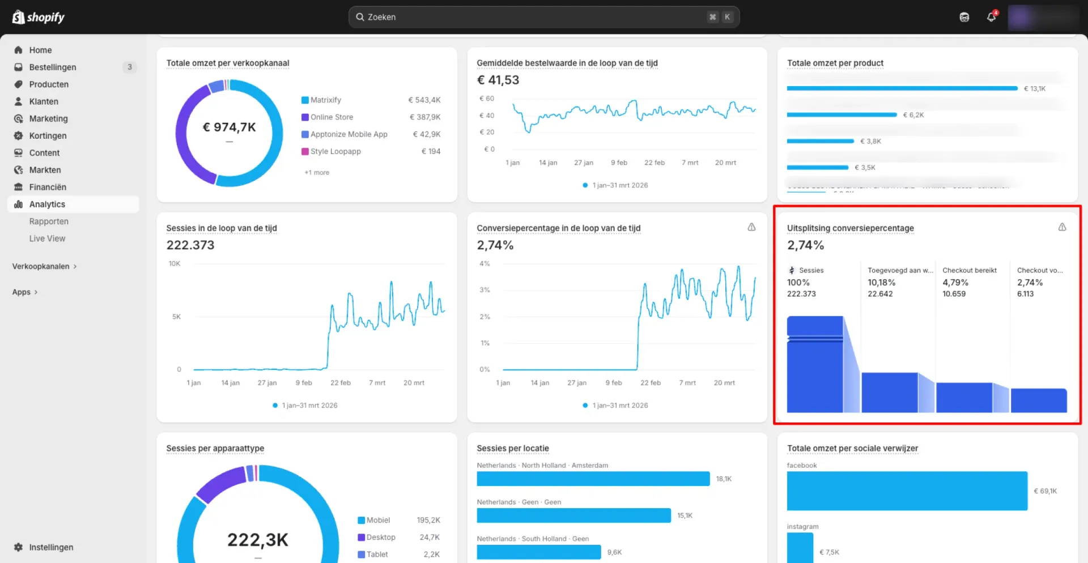Screen dimensions: 1088x563
Task: Select Kortingen in sidebar
Action: coord(73,135)
